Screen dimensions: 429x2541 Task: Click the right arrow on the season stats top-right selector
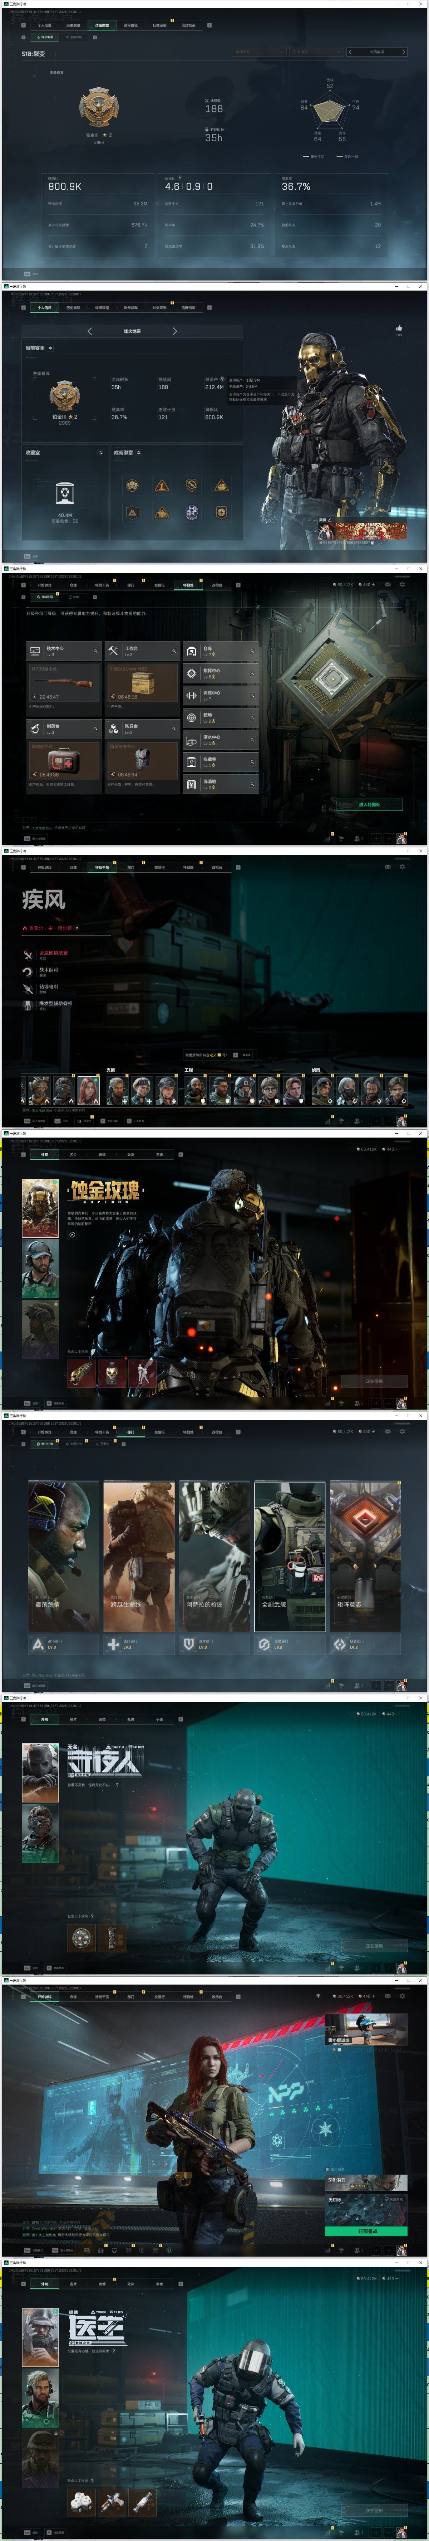coord(403,52)
